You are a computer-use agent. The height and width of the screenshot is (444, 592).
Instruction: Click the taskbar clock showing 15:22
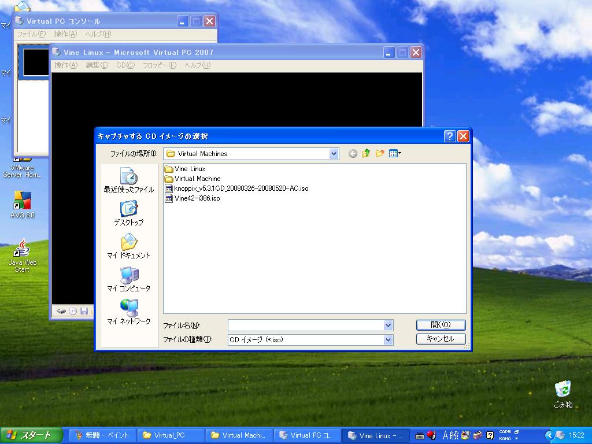pyautogui.click(x=576, y=435)
